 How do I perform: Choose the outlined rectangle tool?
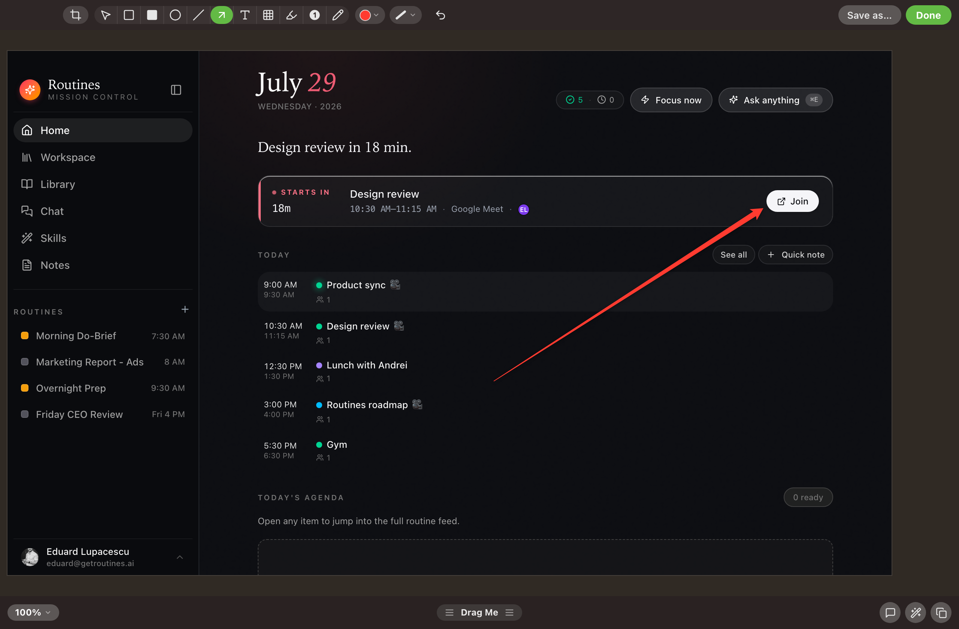point(129,15)
